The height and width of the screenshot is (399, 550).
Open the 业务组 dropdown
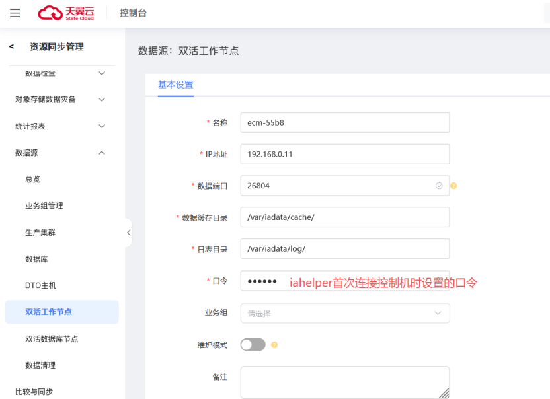(344, 313)
